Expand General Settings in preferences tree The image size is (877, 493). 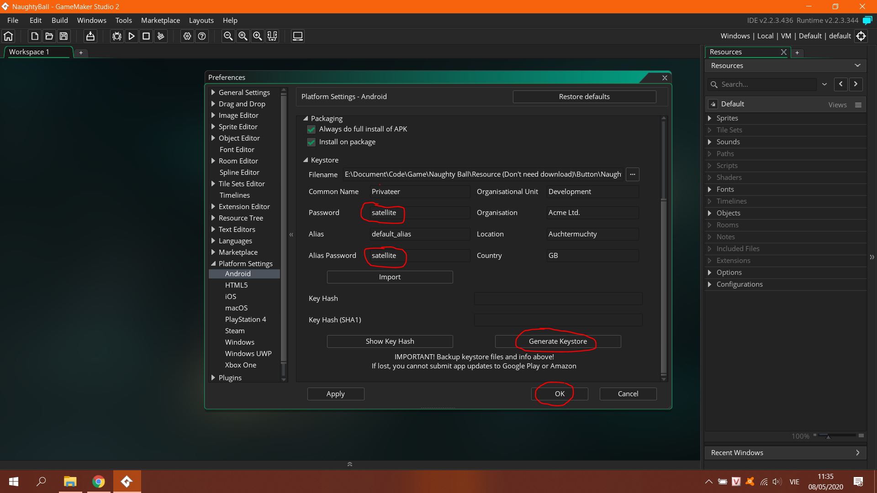(213, 92)
